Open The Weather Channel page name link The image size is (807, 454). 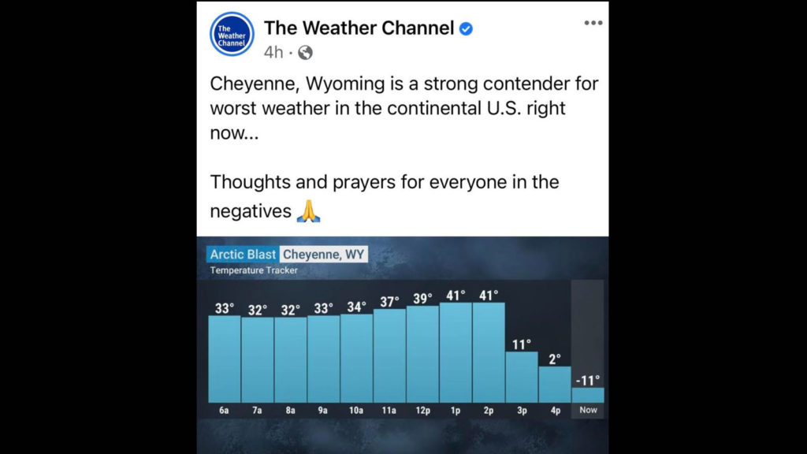pyautogui.click(x=359, y=28)
